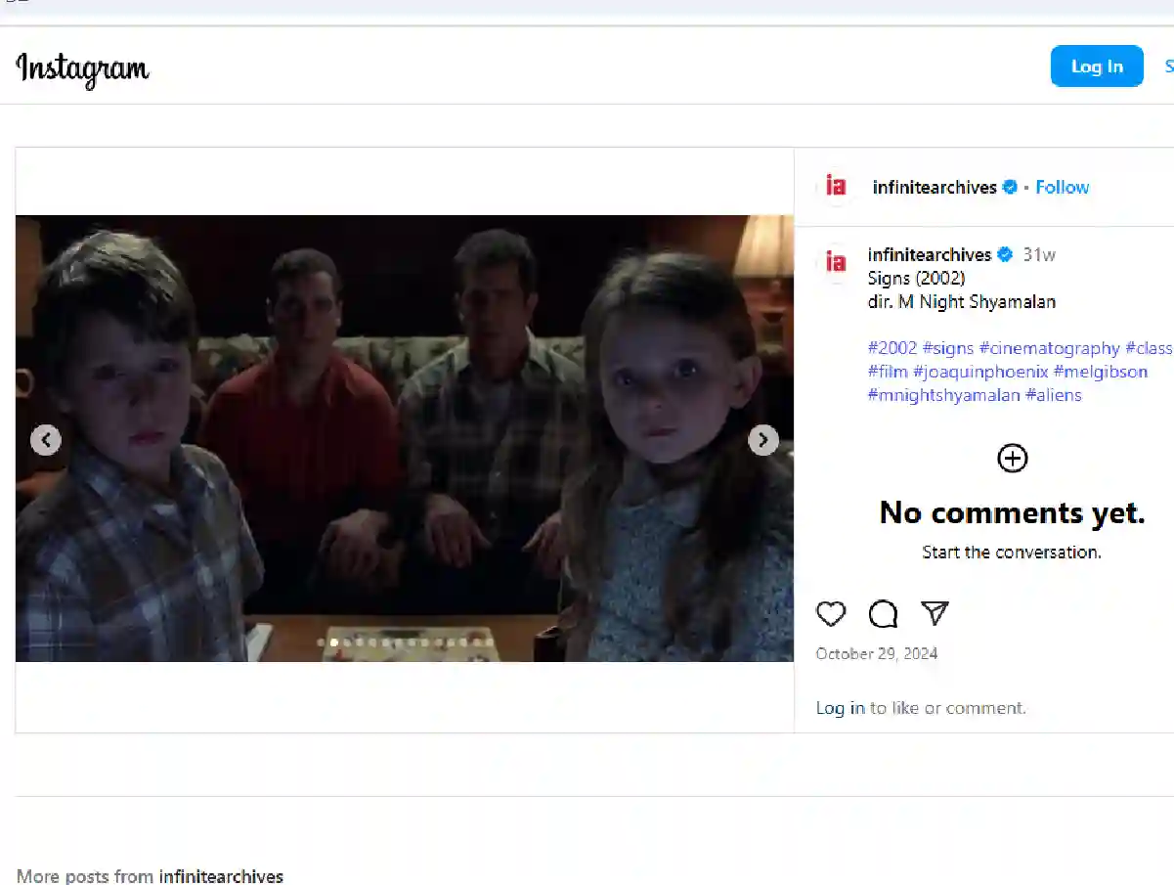This screenshot has height=885, width=1174.
Task: Click the comment bubble icon
Action: click(x=883, y=613)
